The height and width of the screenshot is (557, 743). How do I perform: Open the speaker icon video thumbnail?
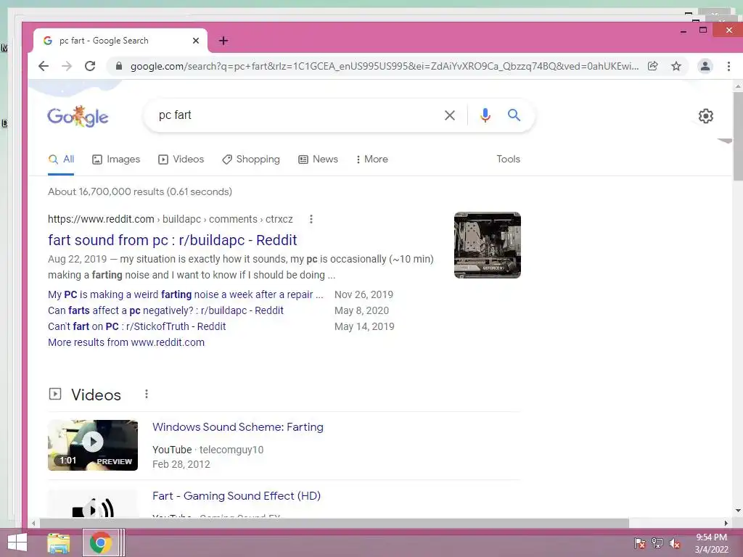point(93,504)
